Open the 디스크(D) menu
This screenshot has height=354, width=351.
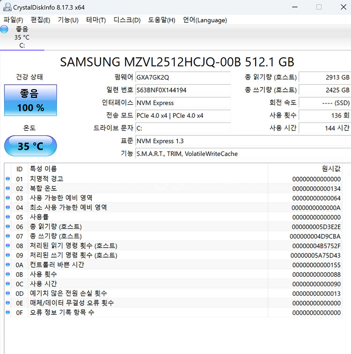point(127,20)
